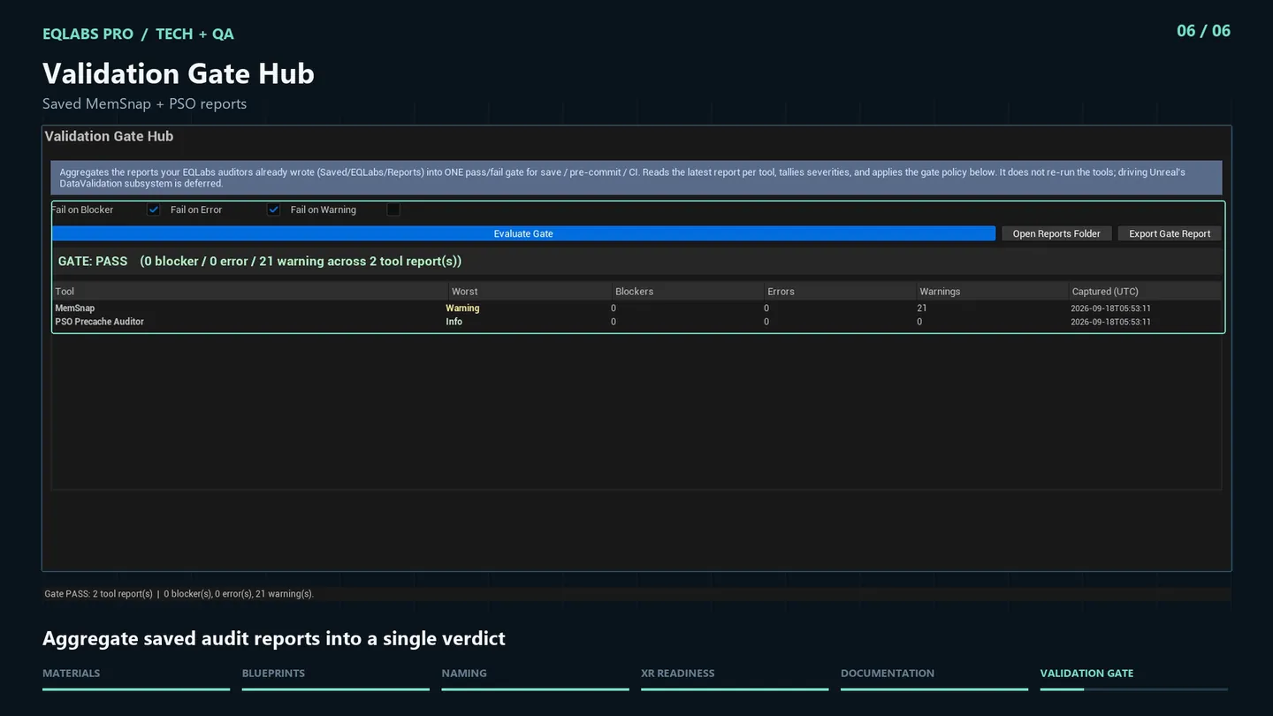Open Reports Folder button
Screen dimensions: 1273x716
click(1056, 233)
